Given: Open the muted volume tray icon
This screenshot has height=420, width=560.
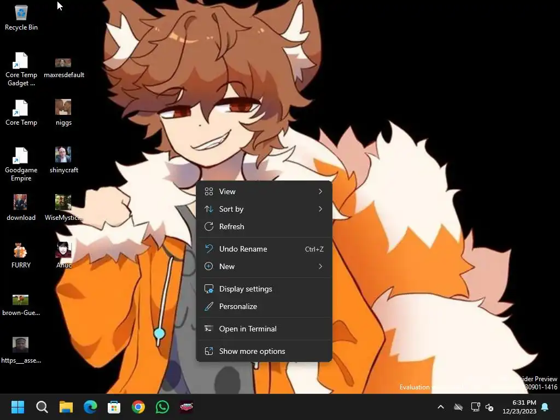Looking at the screenshot, I should (489, 407).
